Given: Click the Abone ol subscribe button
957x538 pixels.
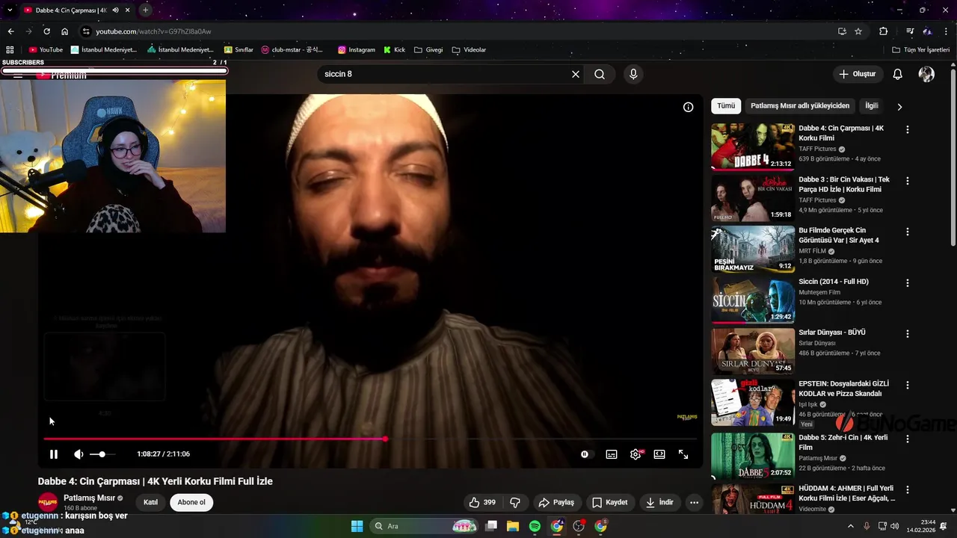Looking at the screenshot, I should pos(191,502).
